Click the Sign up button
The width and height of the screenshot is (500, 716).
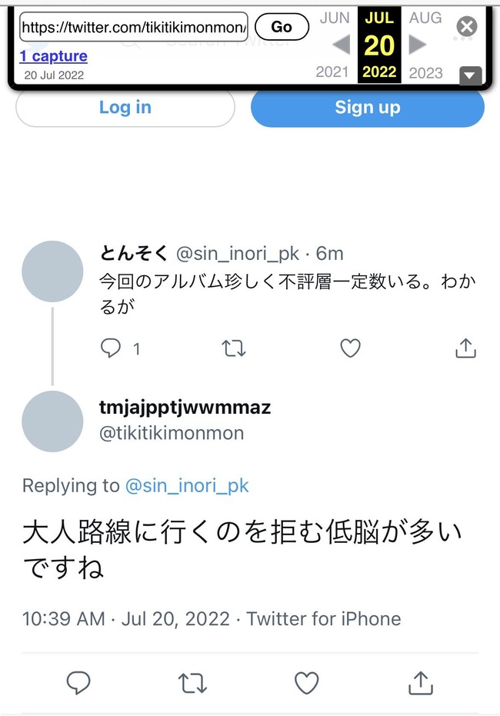point(367,108)
